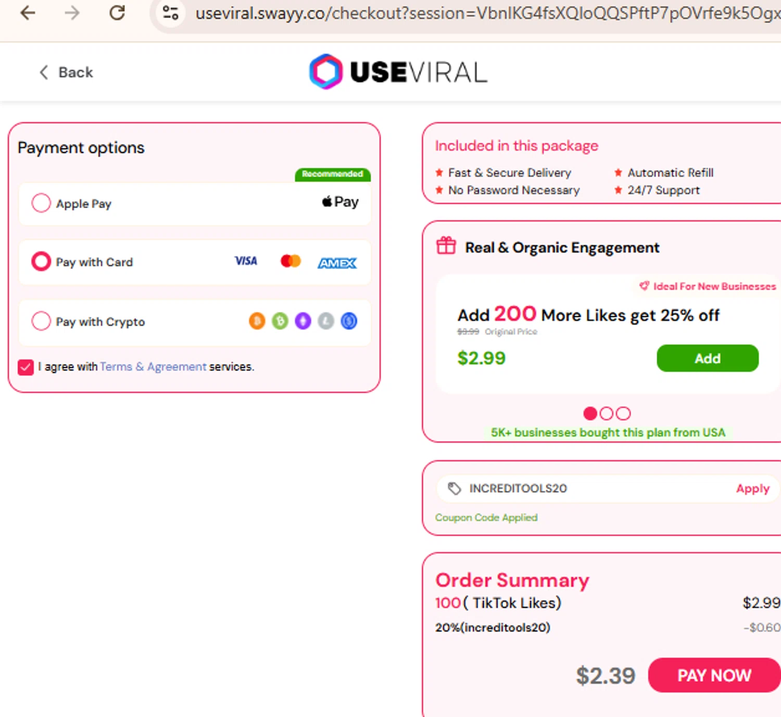
Task: Go forward in browser history
Action: click(72, 12)
